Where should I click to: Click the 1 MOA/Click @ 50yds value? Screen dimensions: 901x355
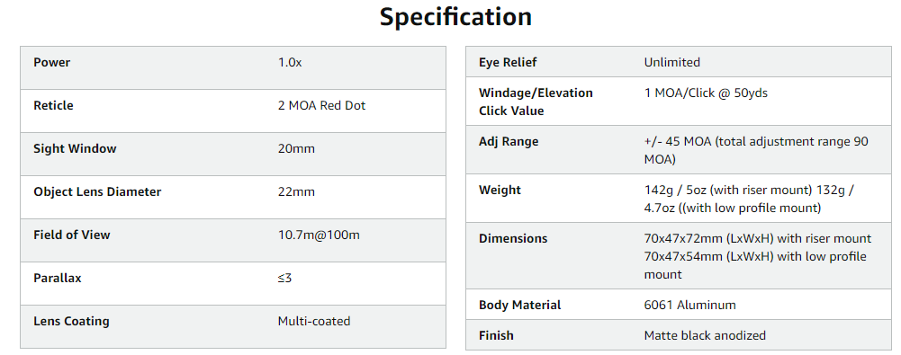[x=706, y=93]
